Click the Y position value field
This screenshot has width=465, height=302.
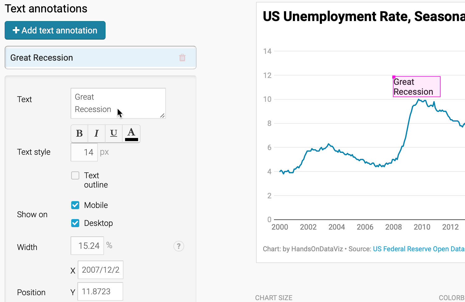100,291
